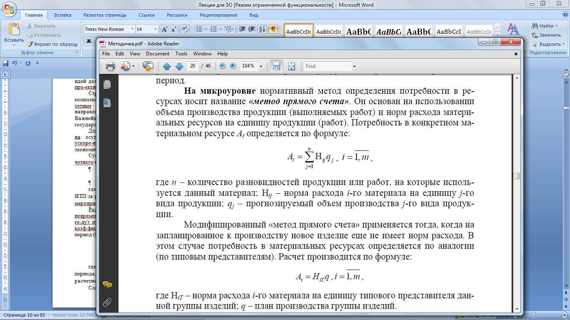Image resolution: width=570 pixels, height=320 pixels.
Task: Expand Найти dropdown in Word editing group
Action: pyautogui.click(x=557, y=26)
